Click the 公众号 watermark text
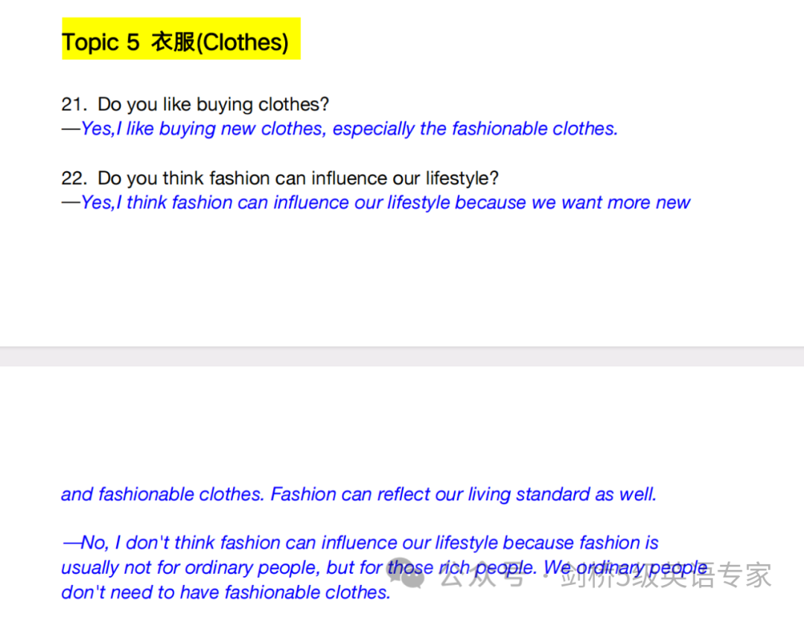This screenshot has height=617, width=804. click(x=482, y=575)
